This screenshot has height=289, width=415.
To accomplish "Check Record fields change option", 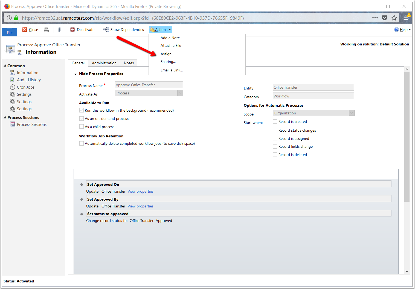I will (275, 146).
